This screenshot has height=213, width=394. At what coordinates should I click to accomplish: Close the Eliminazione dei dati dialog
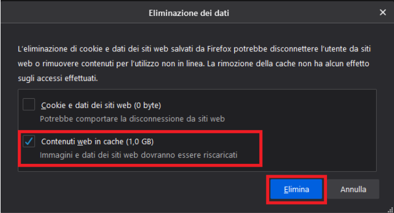coord(383,13)
